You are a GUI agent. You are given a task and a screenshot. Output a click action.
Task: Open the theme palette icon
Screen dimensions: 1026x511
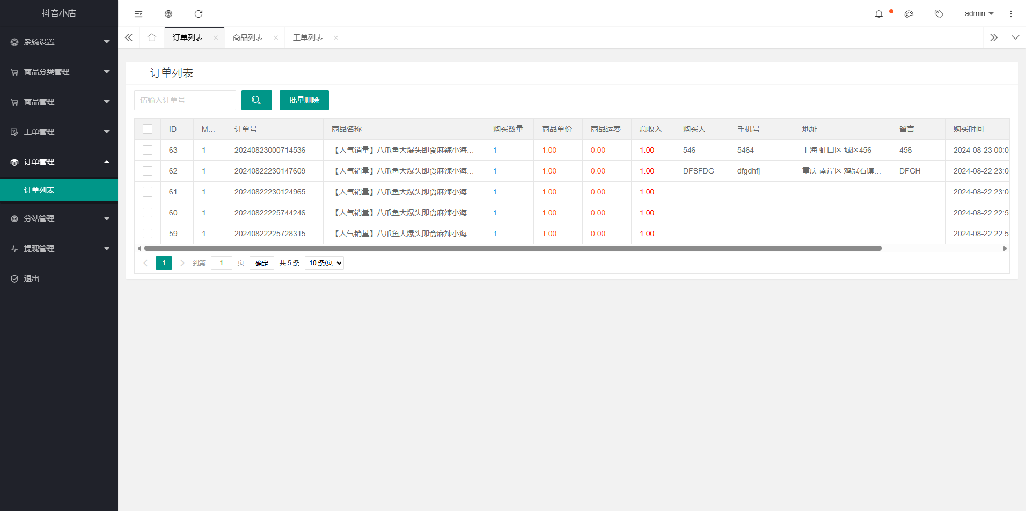tap(909, 13)
